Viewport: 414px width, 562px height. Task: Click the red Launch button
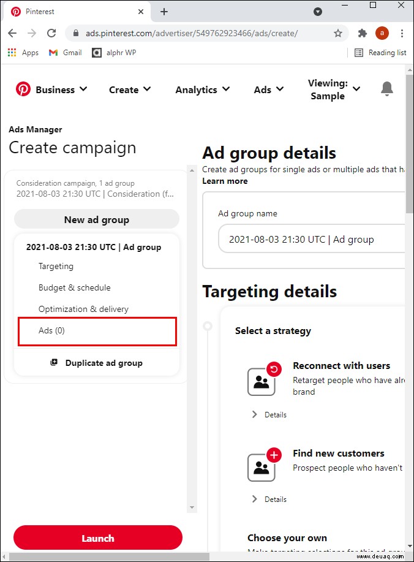pyautogui.click(x=98, y=537)
